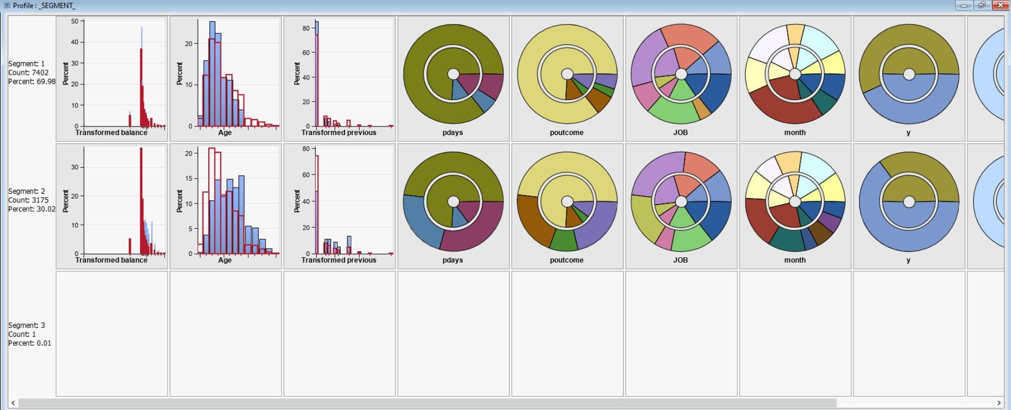This screenshot has width=1011, height=410.
Task: Click the Segment 2 count label
Action: (x=28, y=200)
